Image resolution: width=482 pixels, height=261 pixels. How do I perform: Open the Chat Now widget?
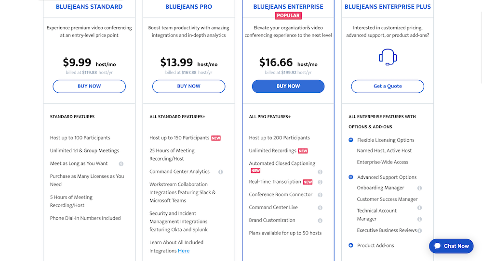451,246
